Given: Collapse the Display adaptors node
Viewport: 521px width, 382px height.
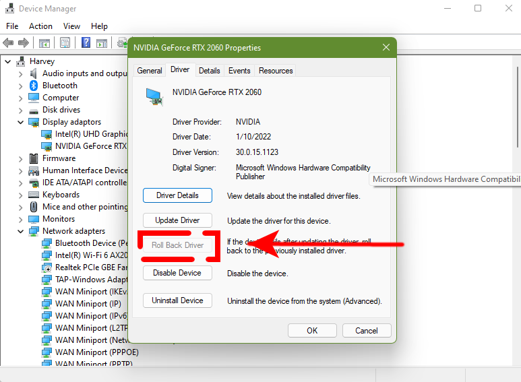Looking at the screenshot, I should (x=21, y=122).
